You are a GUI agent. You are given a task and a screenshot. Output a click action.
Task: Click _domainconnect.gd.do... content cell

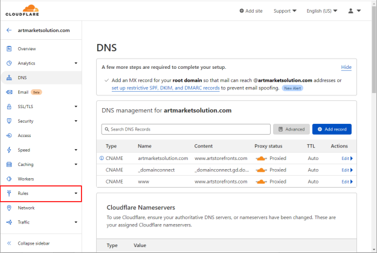pos(222,170)
